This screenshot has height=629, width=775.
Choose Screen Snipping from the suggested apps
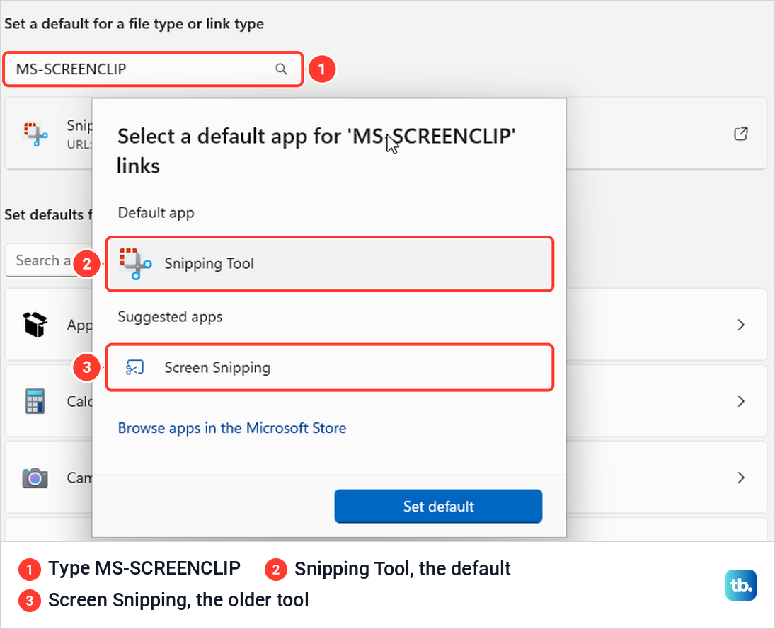pos(330,368)
